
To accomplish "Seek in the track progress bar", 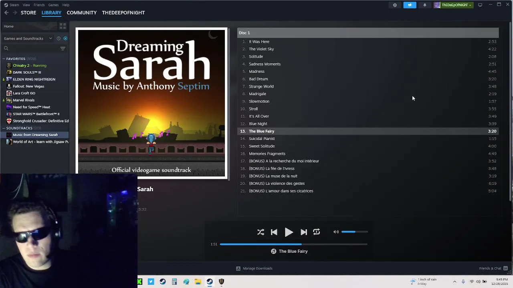I will click(x=293, y=244).
